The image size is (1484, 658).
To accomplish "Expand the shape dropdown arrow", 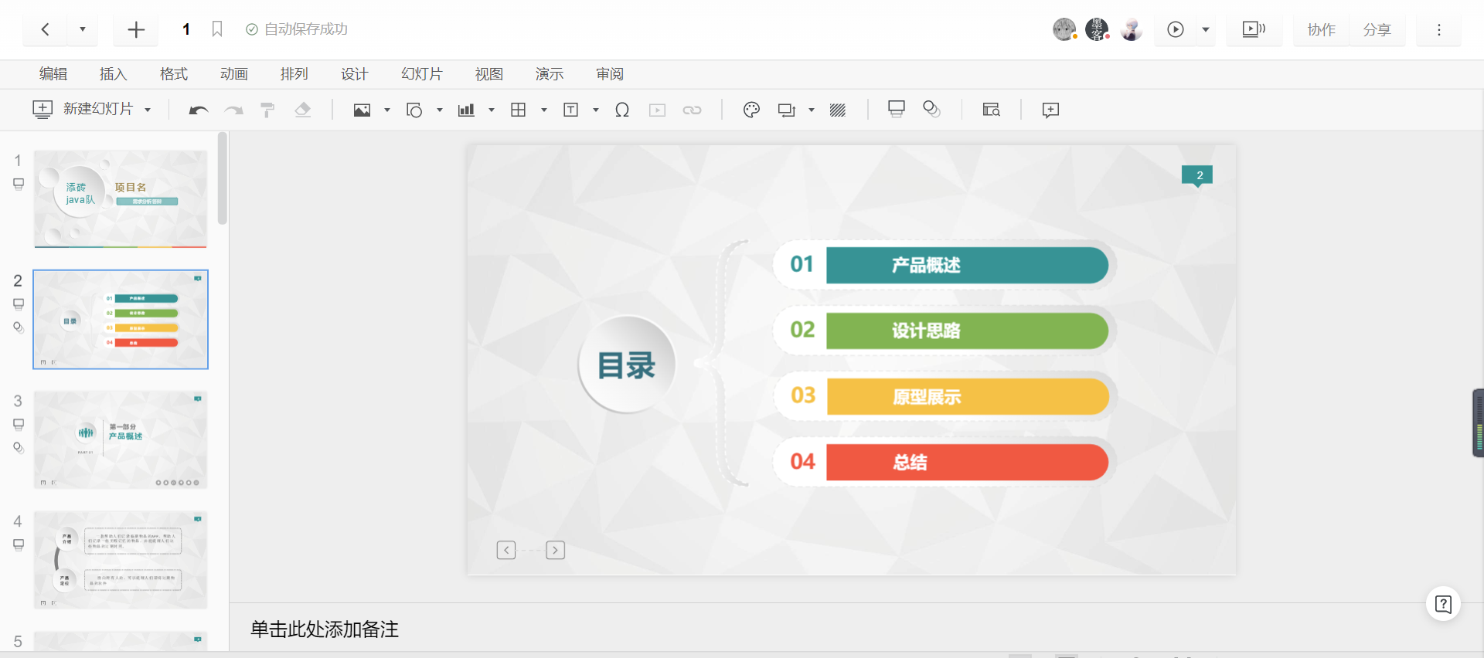I will pyautogui.click(x=440, y=110).
